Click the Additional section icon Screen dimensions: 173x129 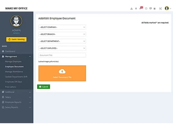[3, 92]
